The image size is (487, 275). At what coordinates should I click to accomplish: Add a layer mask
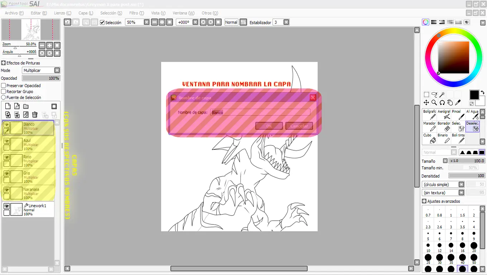click(x=54, y=106)
